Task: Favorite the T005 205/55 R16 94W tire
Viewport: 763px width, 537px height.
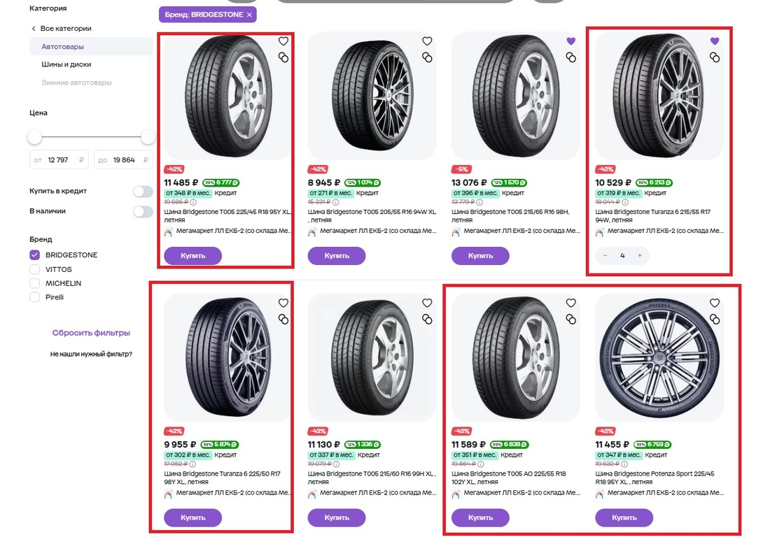Action: click(x=427, y=41)
